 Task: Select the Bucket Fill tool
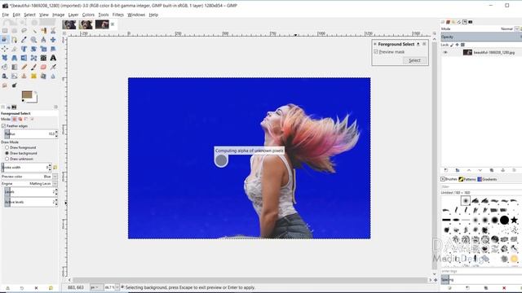5,67
